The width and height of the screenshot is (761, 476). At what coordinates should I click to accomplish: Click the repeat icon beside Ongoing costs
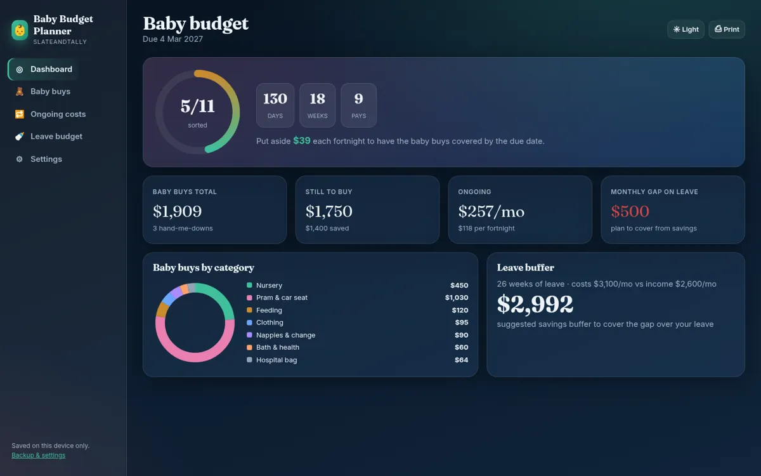tap(20, 114)
